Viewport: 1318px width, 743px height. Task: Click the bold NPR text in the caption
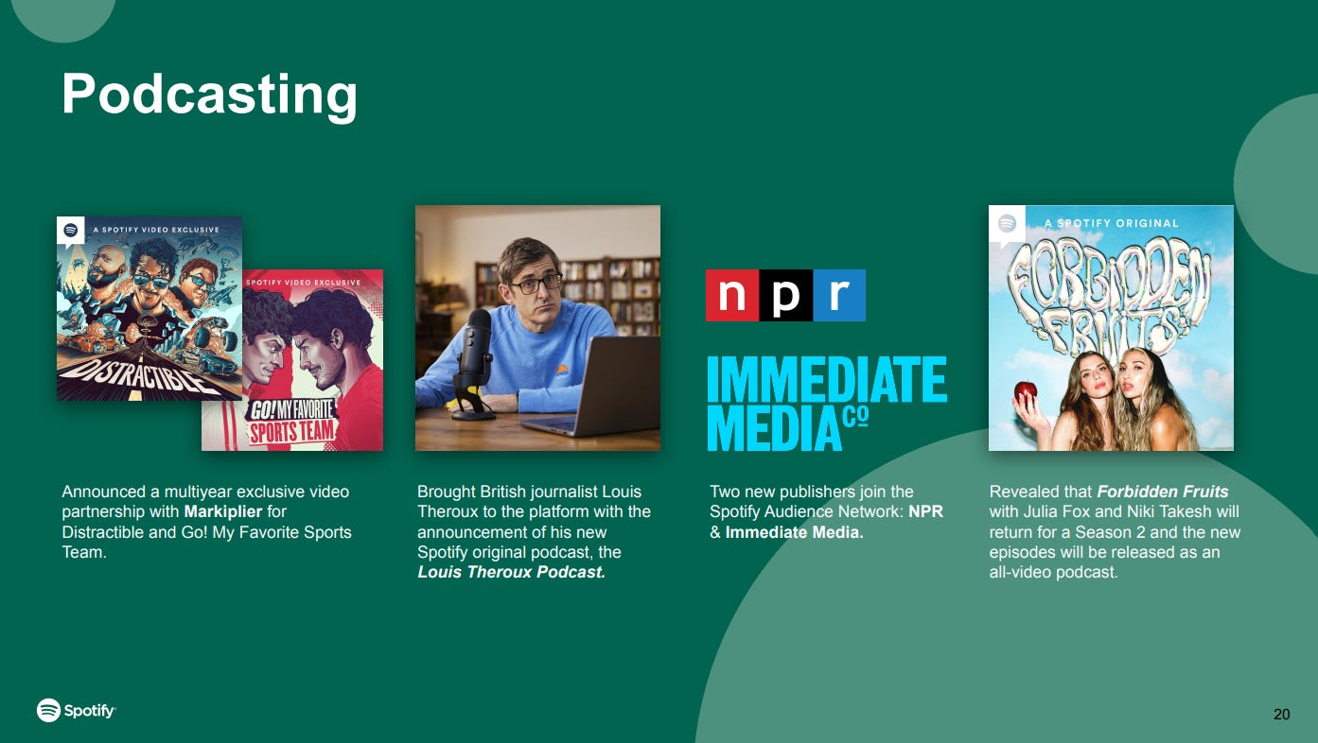pyautogui.click(x=925, y=511)
